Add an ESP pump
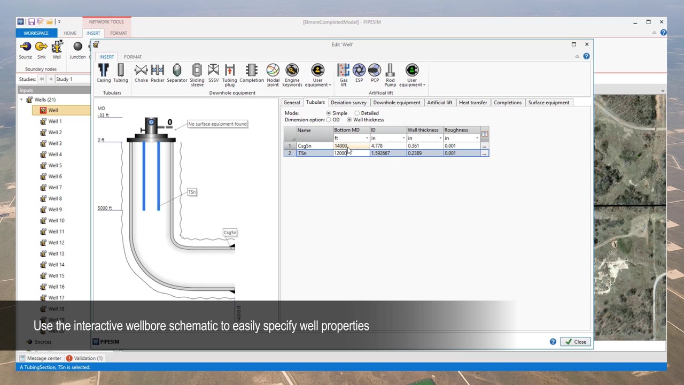The width and height of the screenshot is (684, 385). [359, 74]
